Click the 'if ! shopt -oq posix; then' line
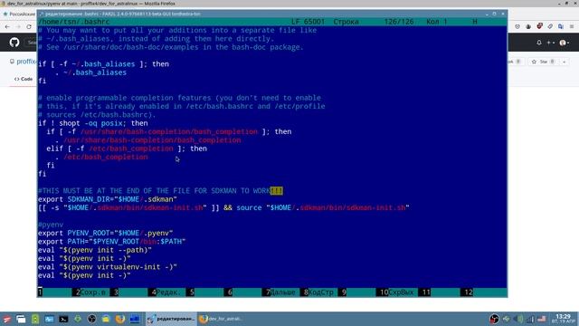Screen dimensions: 579x326 (92, 123)
